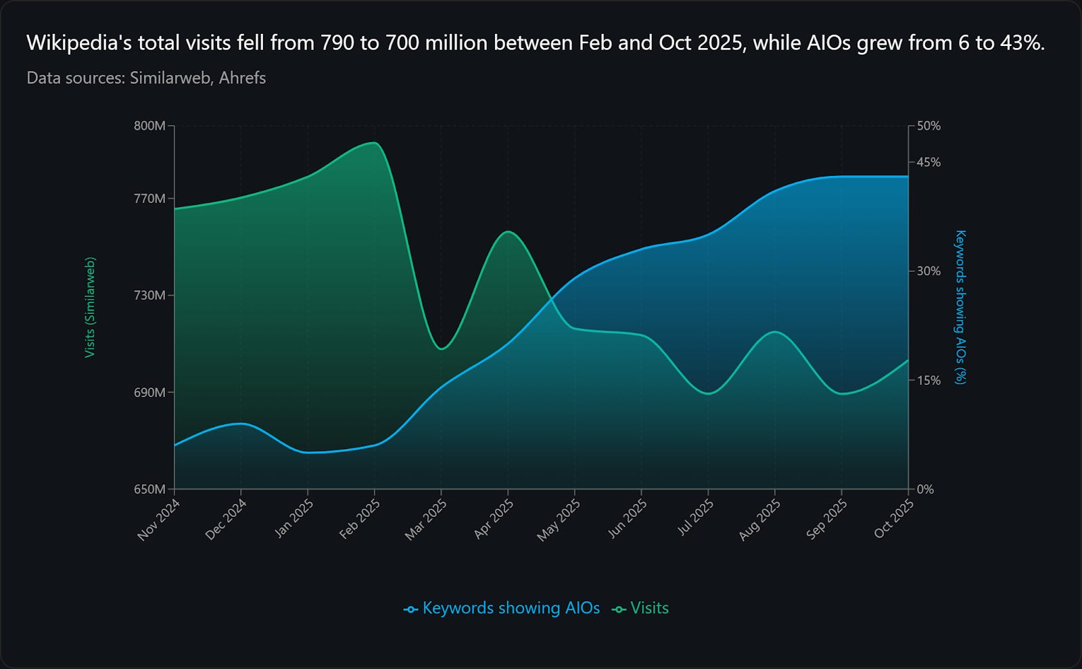Select the 650M left axis tick label
Screen dimensions: 1082x669
click(x=149, y=489)
